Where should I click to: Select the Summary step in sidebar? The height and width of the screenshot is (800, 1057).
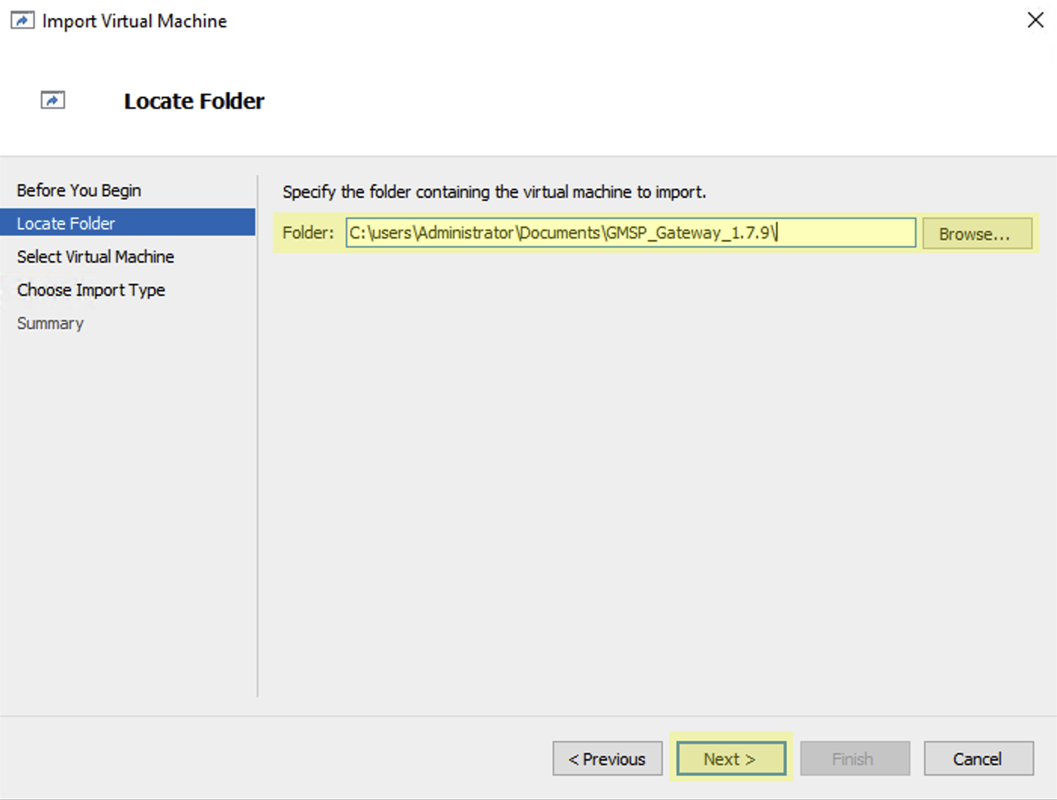[51, 323]
